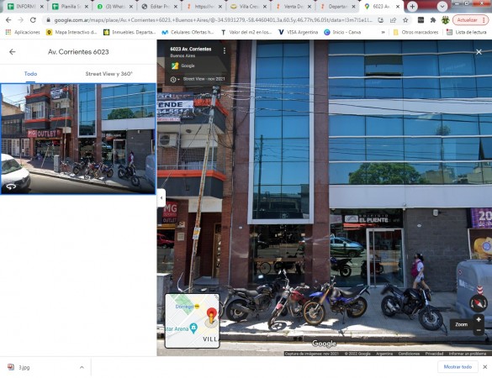
Task: Switch to the Street View y 360° tab
Action: (108, 74)
